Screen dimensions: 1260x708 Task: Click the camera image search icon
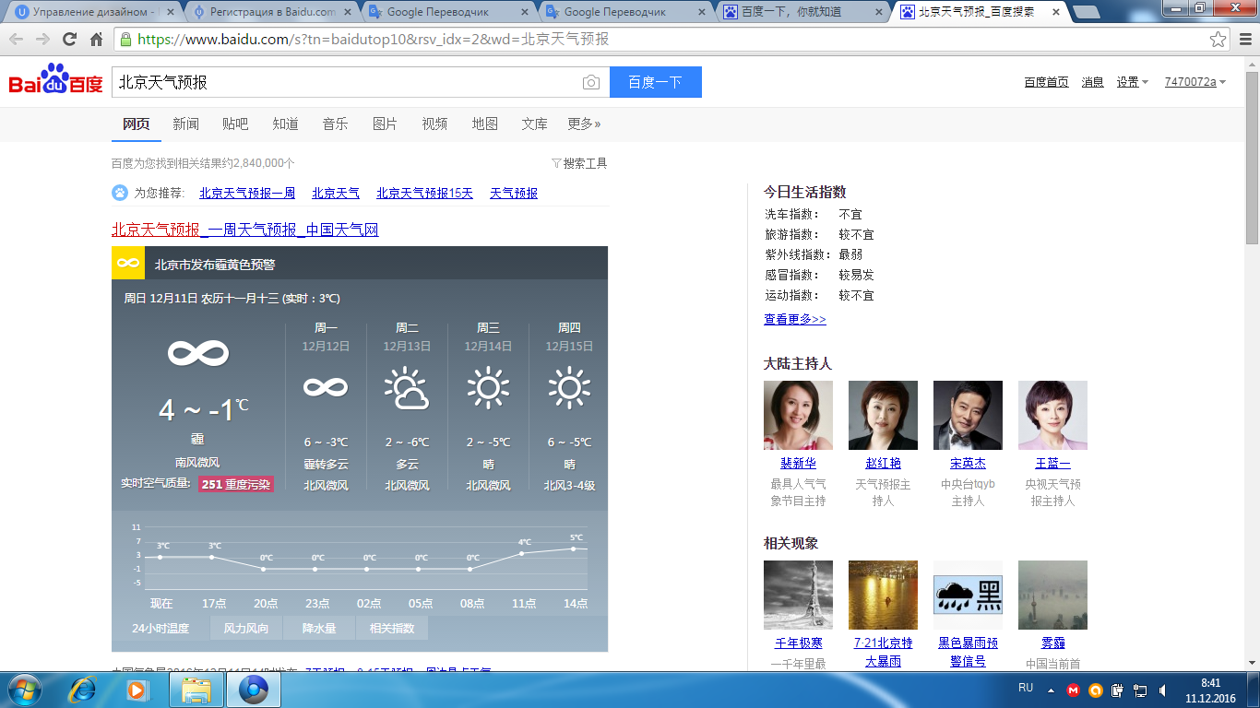click(x=590, y=82)
